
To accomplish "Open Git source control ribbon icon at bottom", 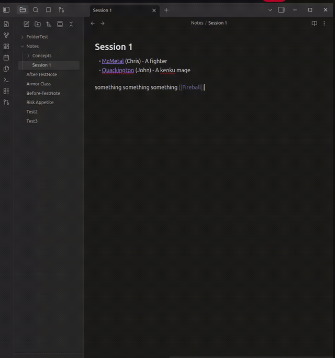I will (6, 102).
